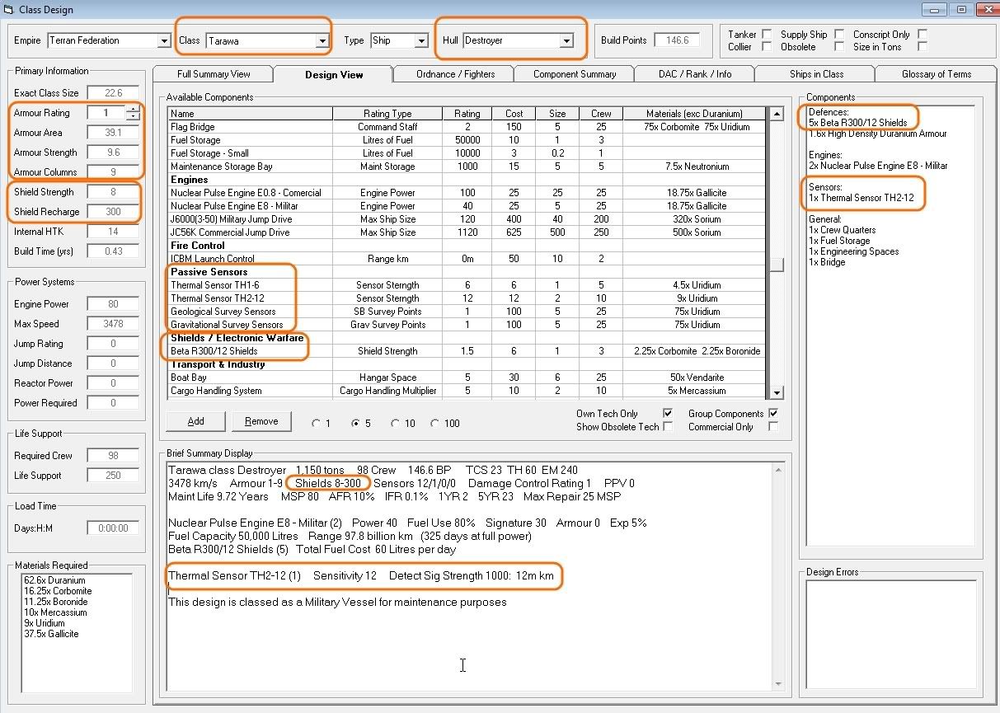The width and height of the screenshot is (1000, 713).
Task: Click the Cost column header
Action: [x=514, y=114]
